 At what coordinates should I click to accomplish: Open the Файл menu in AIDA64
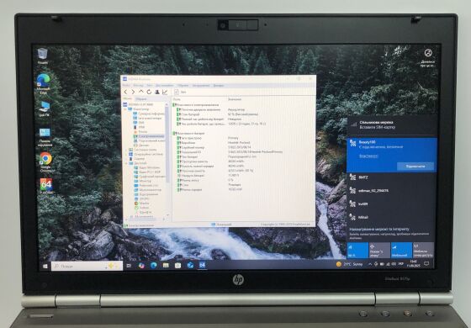point(126,86)
